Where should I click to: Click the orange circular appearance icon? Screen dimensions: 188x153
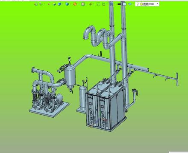75,4
